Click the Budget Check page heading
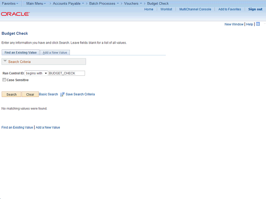266x199 pixels. pos(15,34)
